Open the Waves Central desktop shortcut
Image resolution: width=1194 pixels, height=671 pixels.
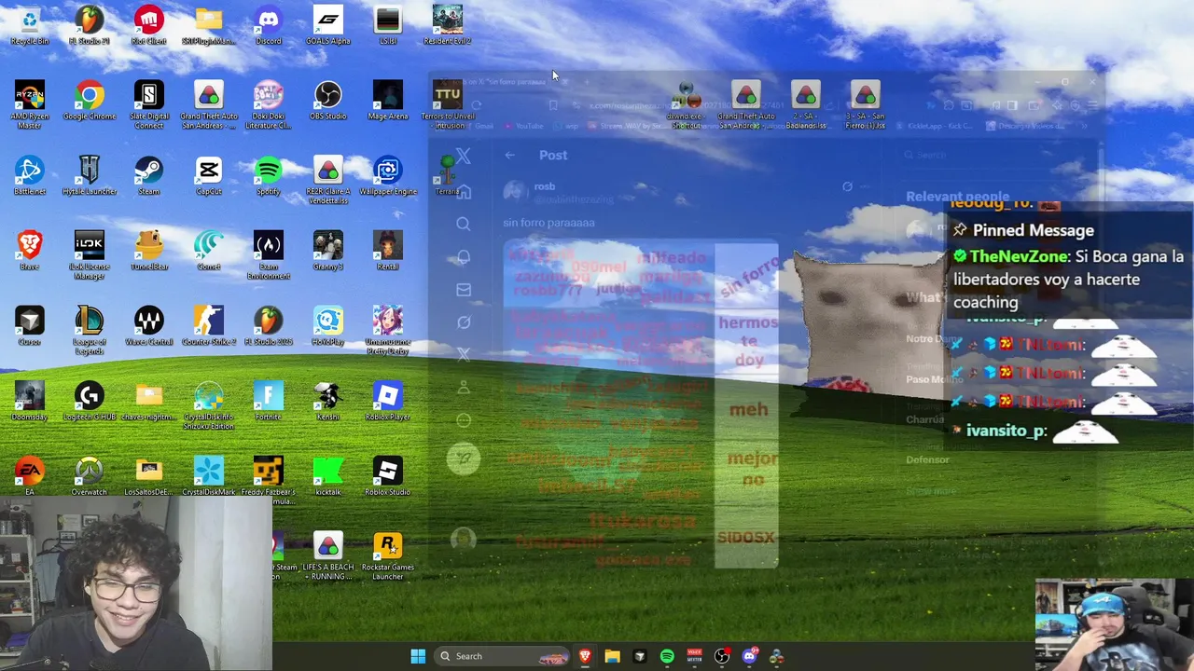[x=149, y=327]
